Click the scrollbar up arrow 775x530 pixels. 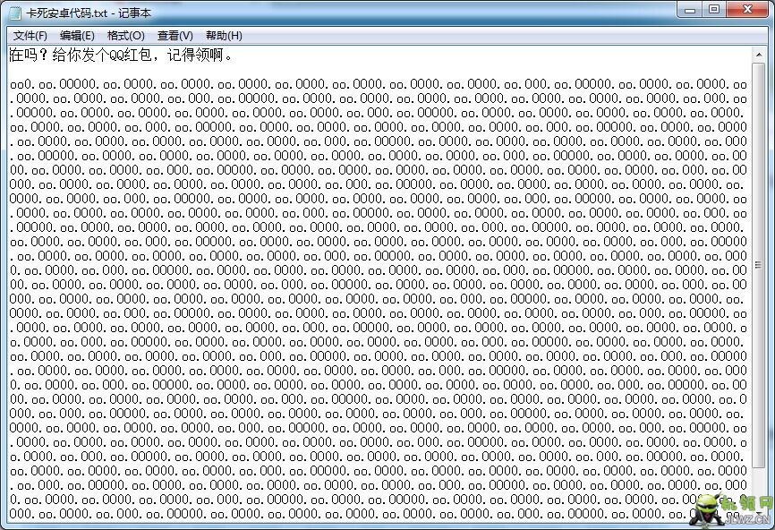(x=759, y=55)
